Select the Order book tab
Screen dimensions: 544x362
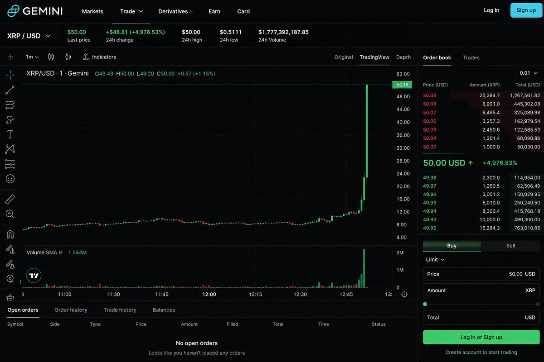437,57
